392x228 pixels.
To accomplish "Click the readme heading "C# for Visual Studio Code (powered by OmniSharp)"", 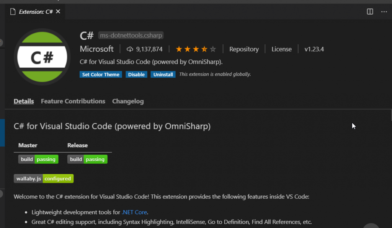I will [112, 126].
